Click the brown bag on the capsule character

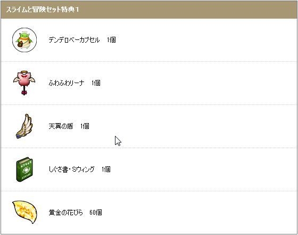tap(20, 44)
